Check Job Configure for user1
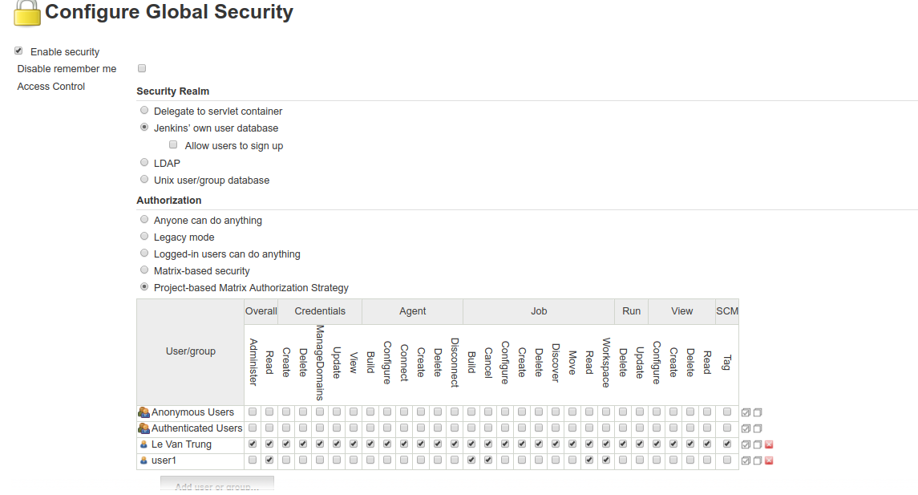Screen dimensions: 918x495 point(505,460)
